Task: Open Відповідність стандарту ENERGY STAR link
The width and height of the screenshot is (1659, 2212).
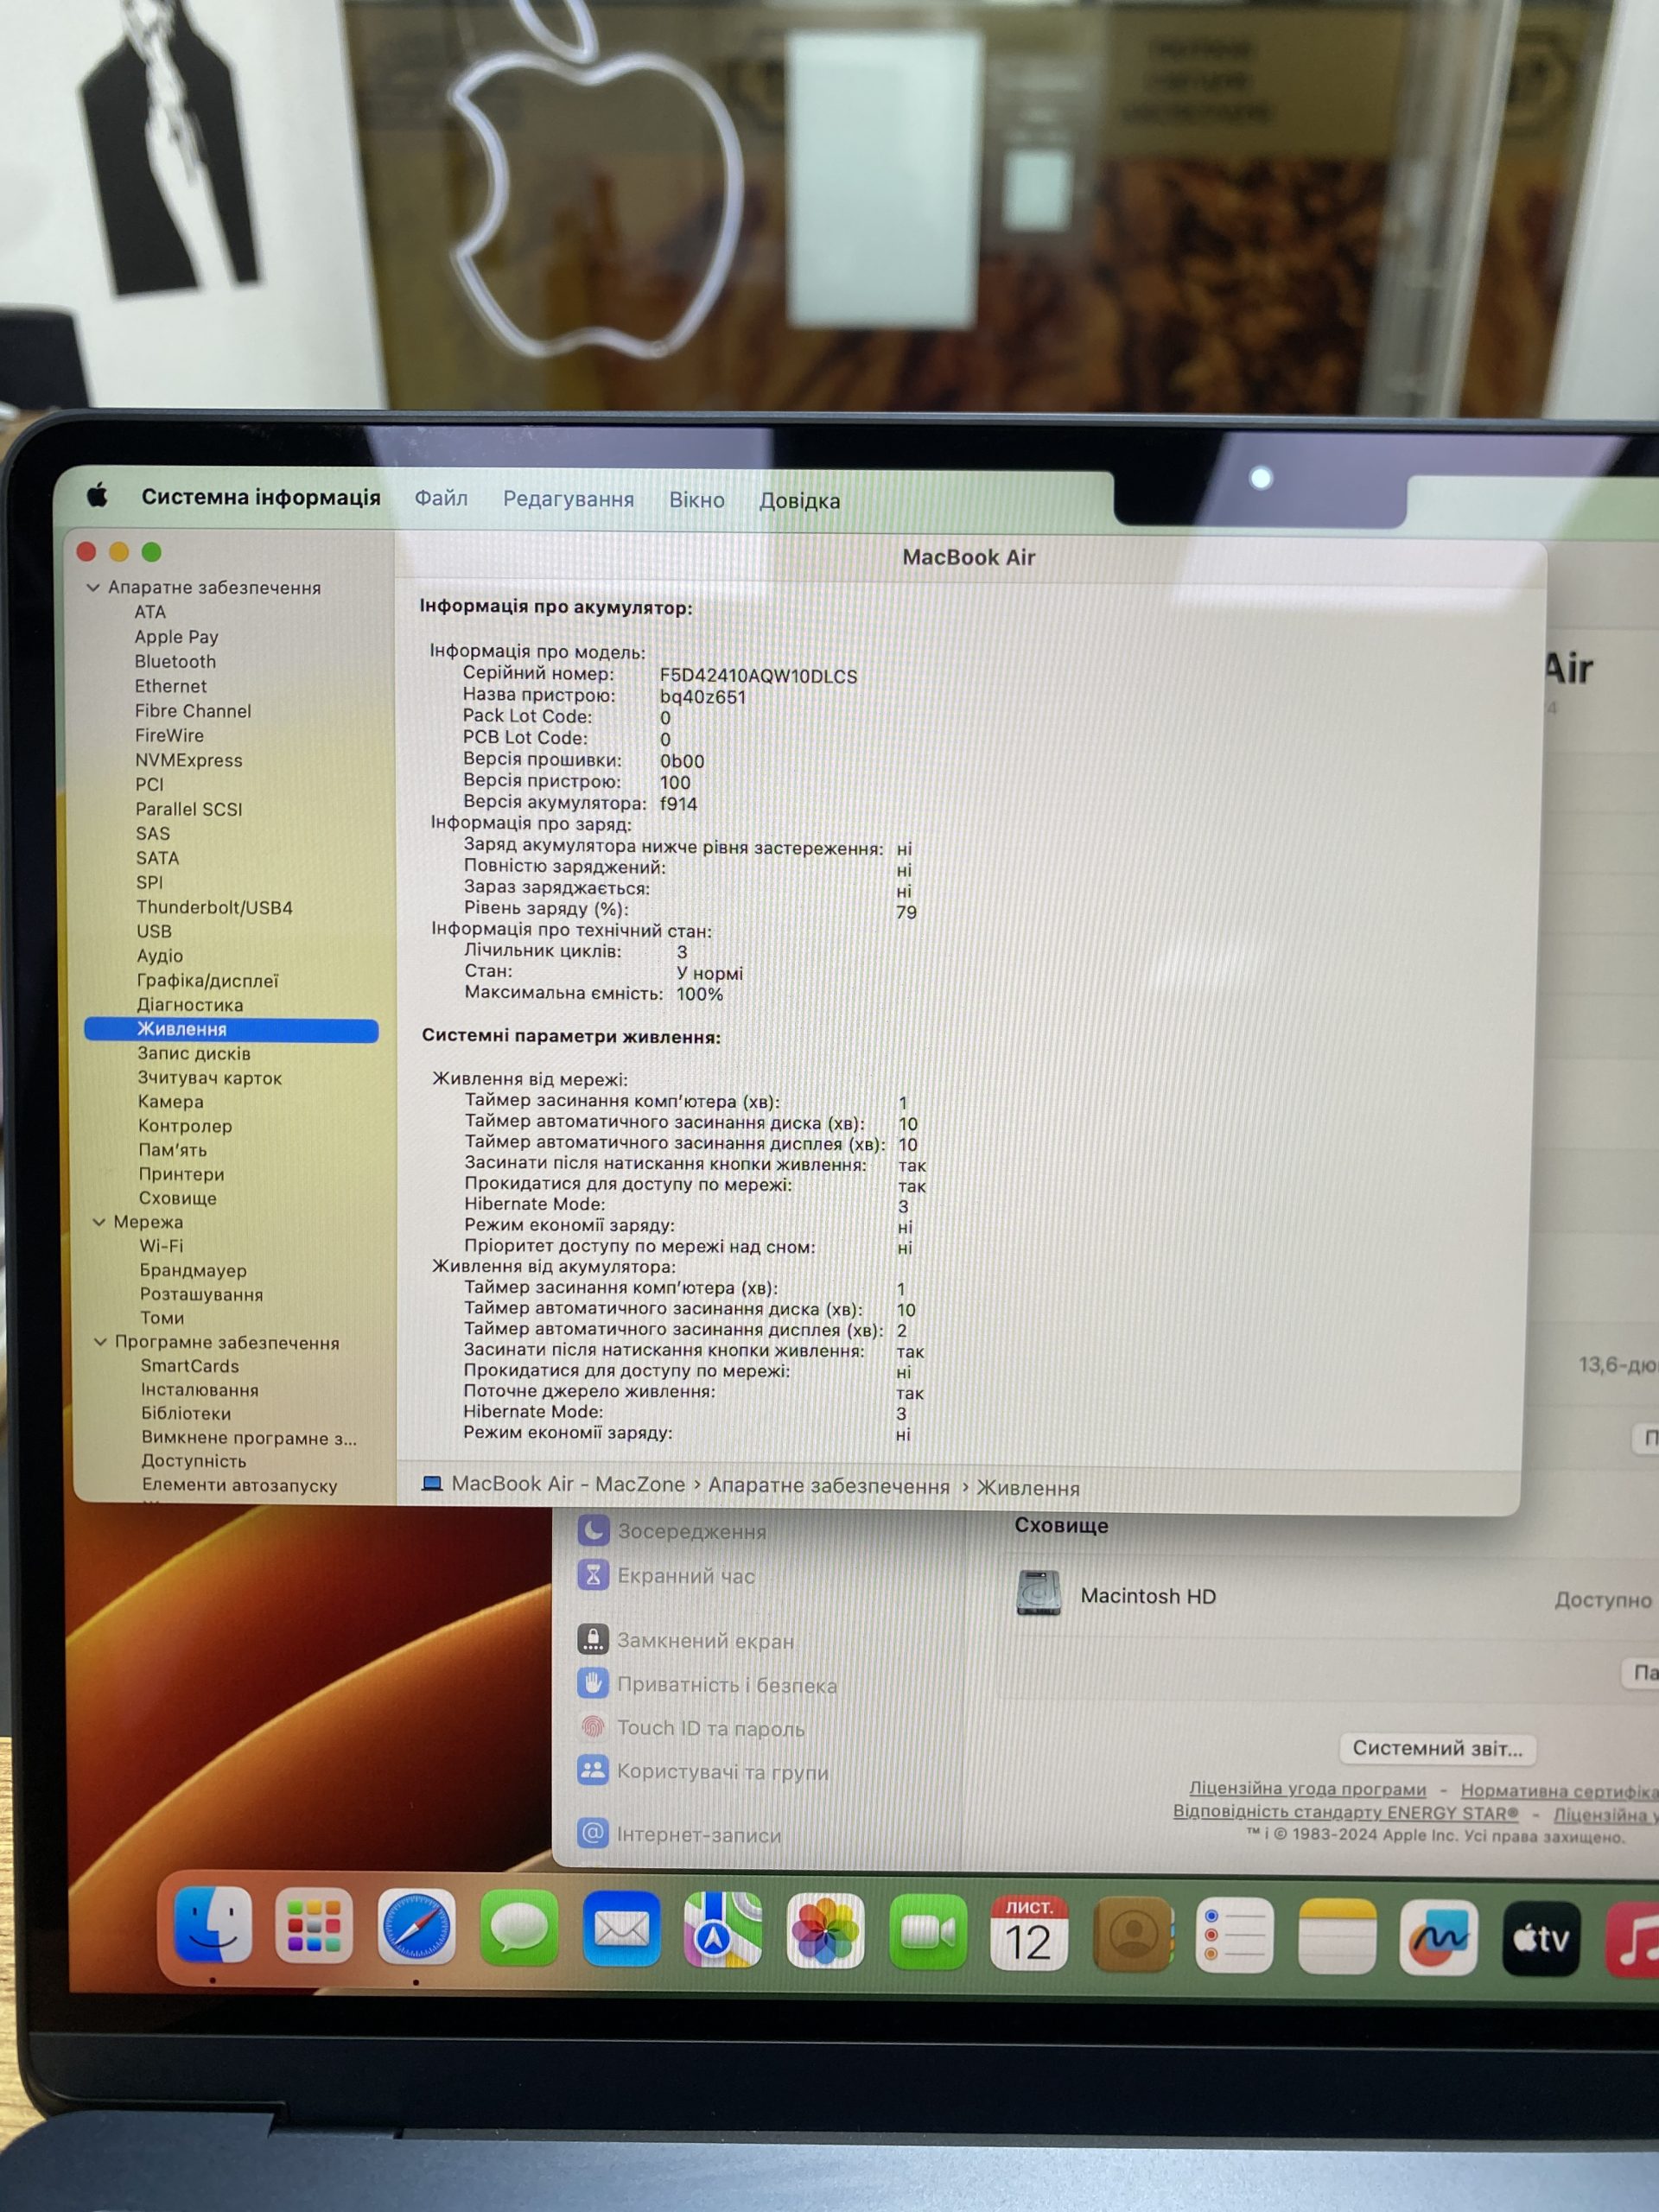Action: [1345, 1812]
